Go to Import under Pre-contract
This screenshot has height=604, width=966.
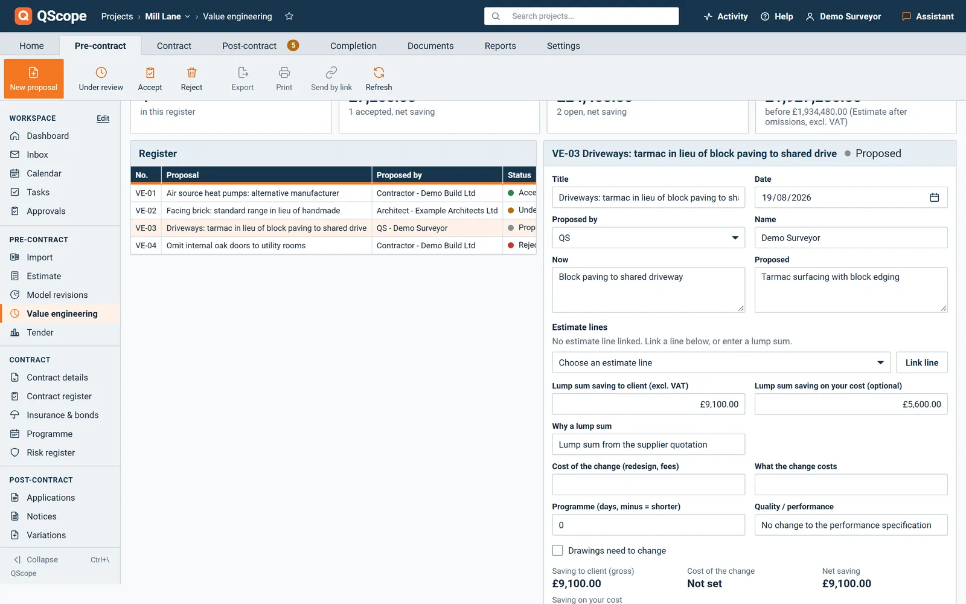click(x=60, y=257)
